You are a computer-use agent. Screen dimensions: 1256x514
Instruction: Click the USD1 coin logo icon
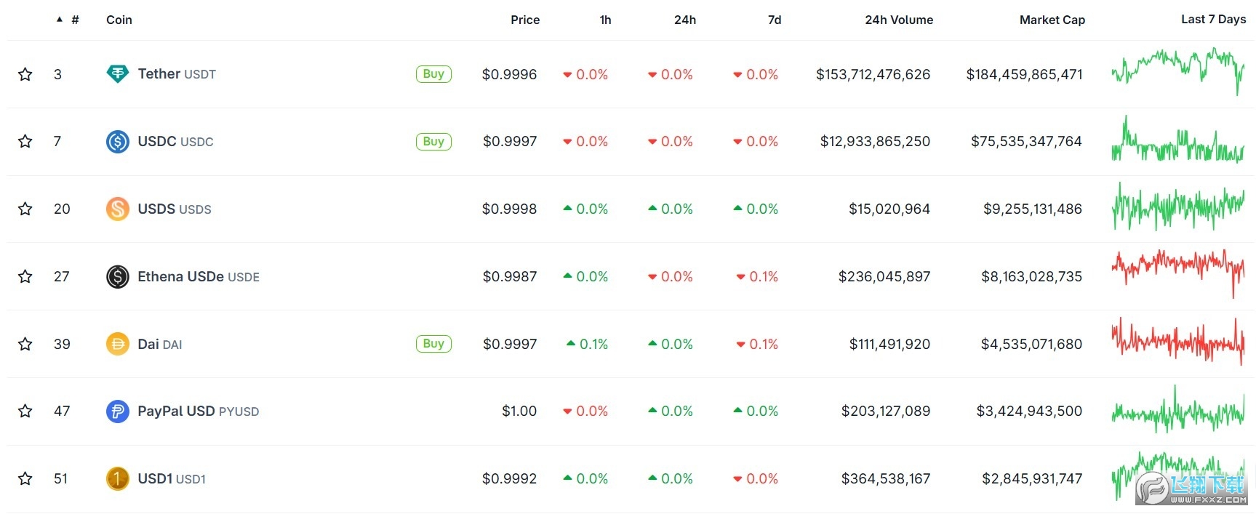click(x=117, y=478)
